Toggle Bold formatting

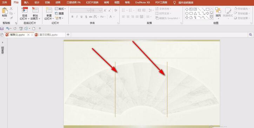[x=72, y=17]
